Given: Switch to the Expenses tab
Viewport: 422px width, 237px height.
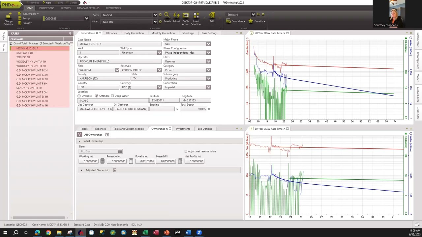Looking at the screenshot, I should pyautogui.click(x=101, y=129).
